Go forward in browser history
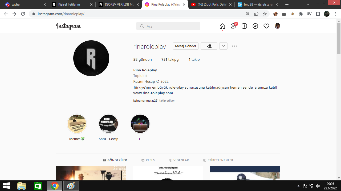Image resolution: width=341 pixels, height=191 pixels. 14,14
